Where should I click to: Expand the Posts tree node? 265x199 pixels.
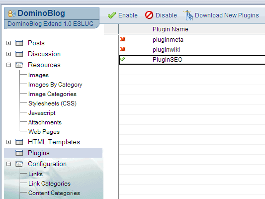[8, 43]
